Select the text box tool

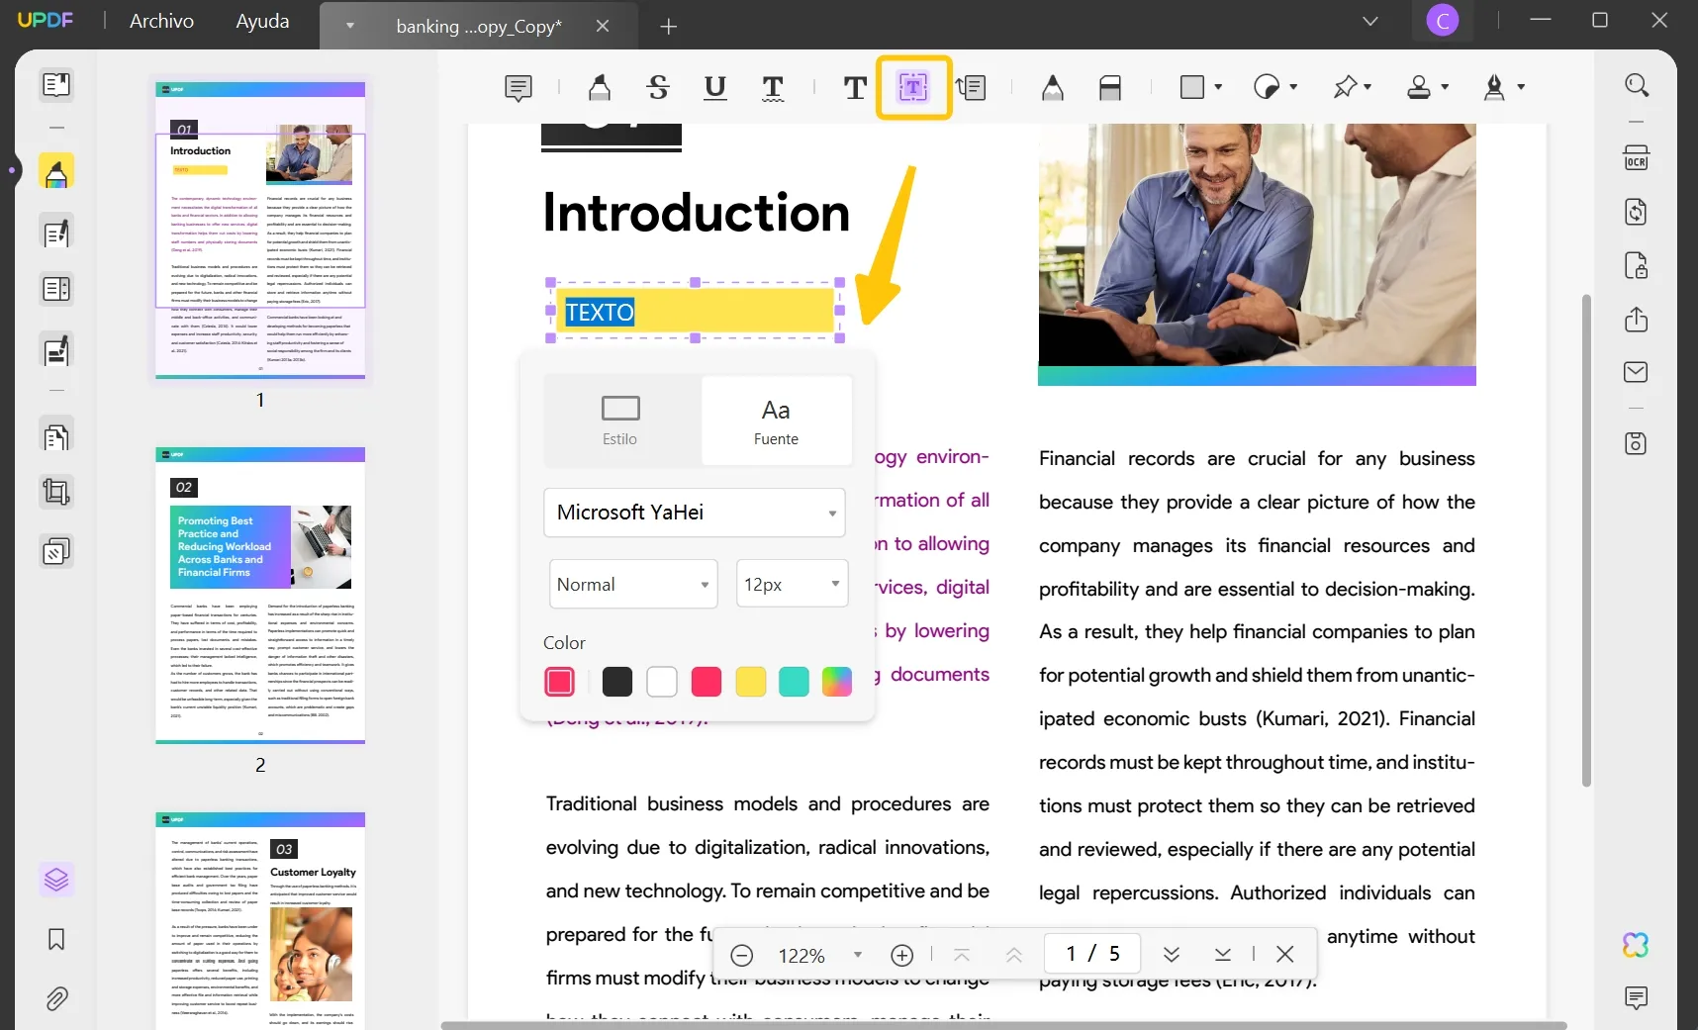(x=913, y=88)
